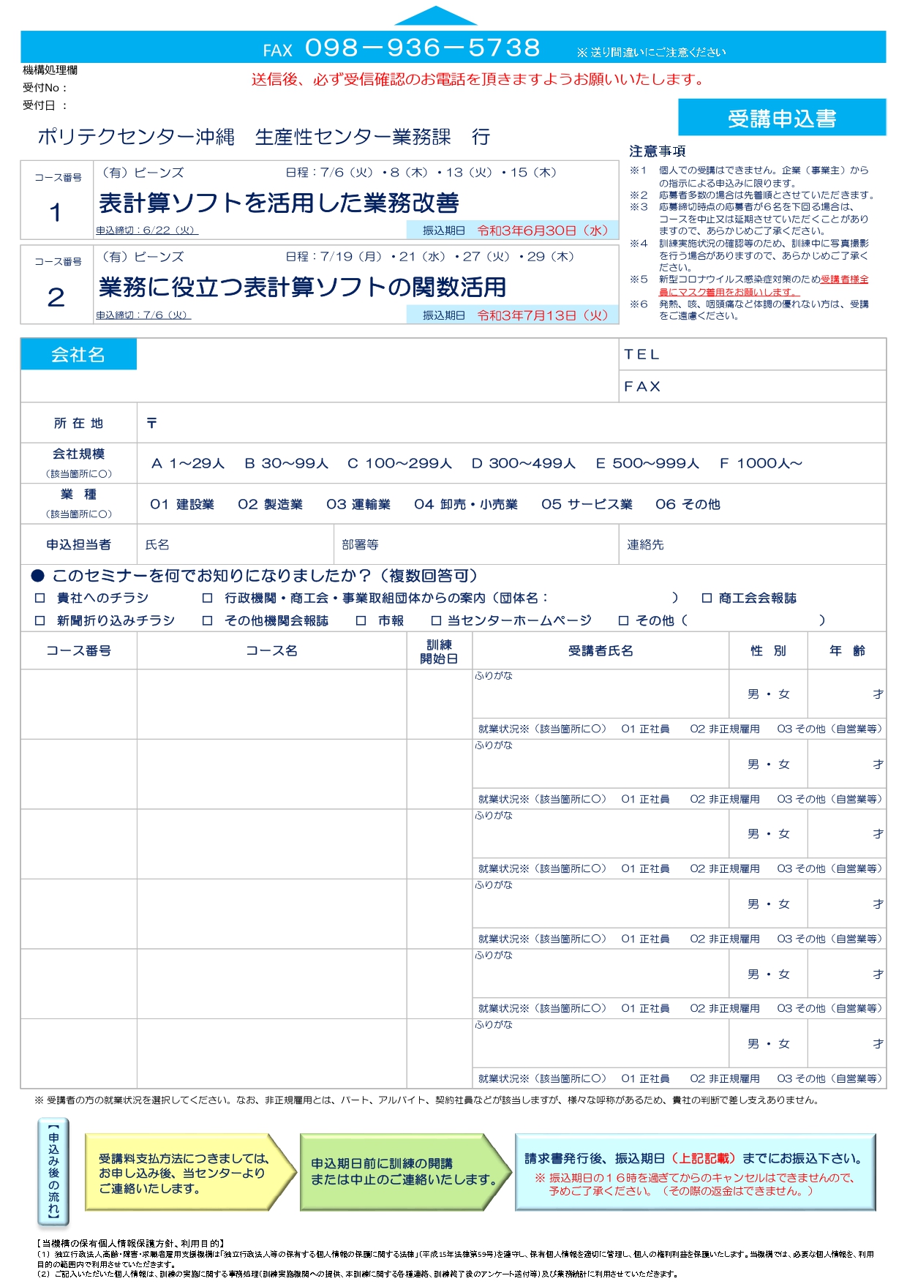The image size is (907, 1284).
Task: Click the 受付No： label
Action: 45,88
